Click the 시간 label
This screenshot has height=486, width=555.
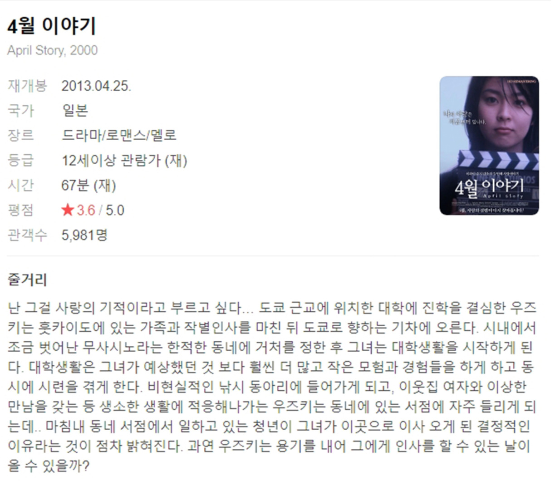tap(20, 185)
